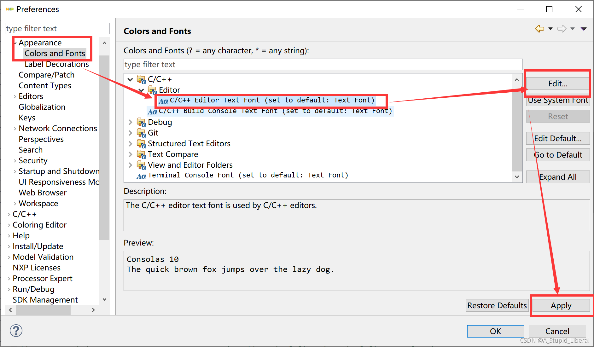Click the Edit Default... button

[x=558, y=138]
